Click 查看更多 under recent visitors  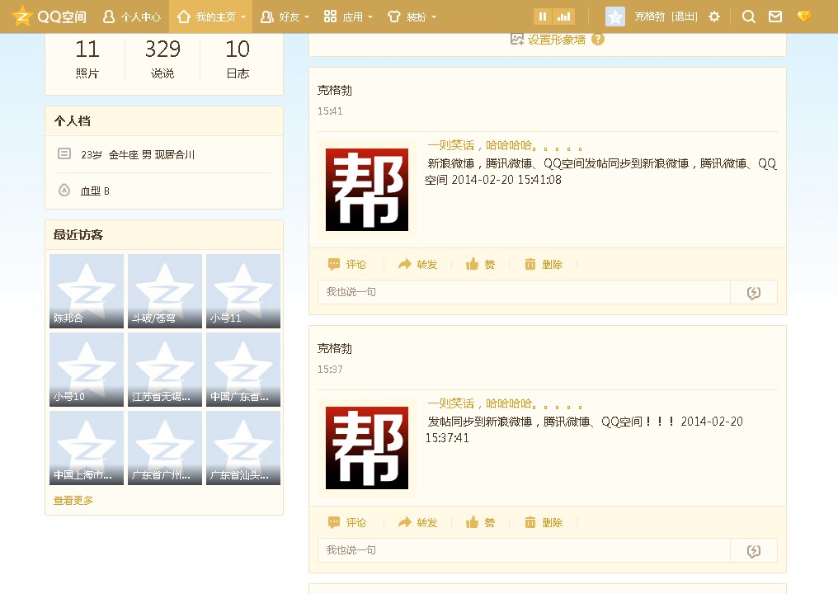click(73, 501)
